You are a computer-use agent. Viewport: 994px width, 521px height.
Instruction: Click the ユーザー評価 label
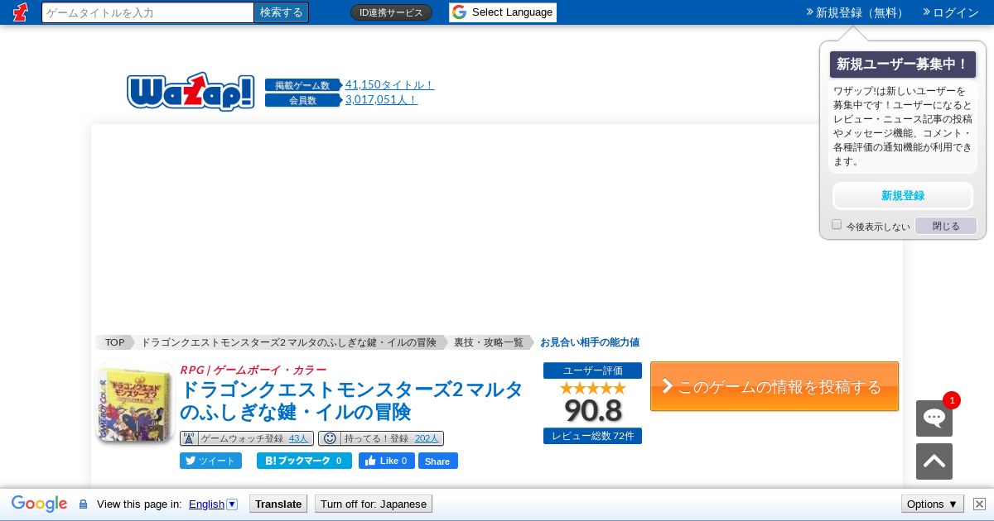(592, 370)
